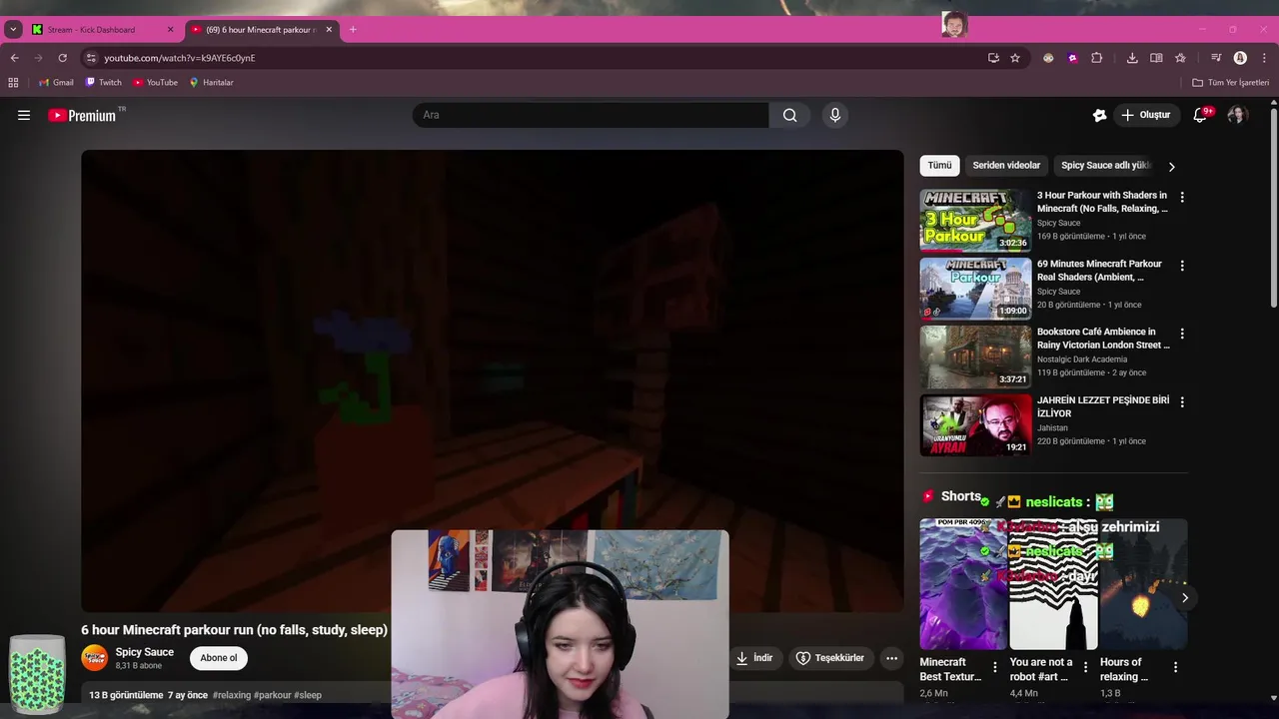
Task: Select the Seriden videolar chip
Action: point(1006,166)
